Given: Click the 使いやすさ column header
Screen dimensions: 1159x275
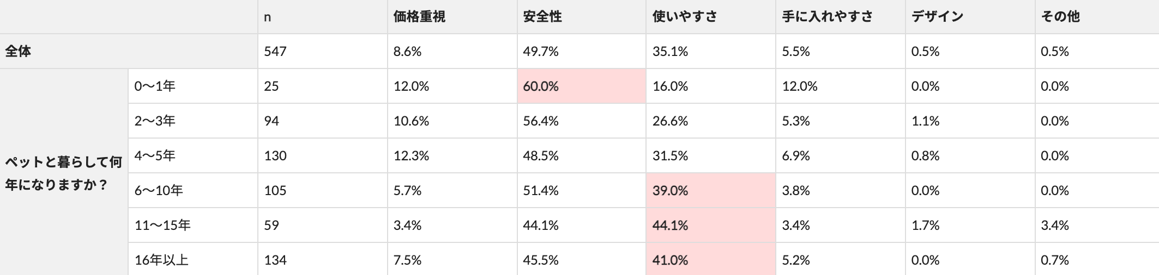Looking at the screenshot, I should [x=685, y=17].
